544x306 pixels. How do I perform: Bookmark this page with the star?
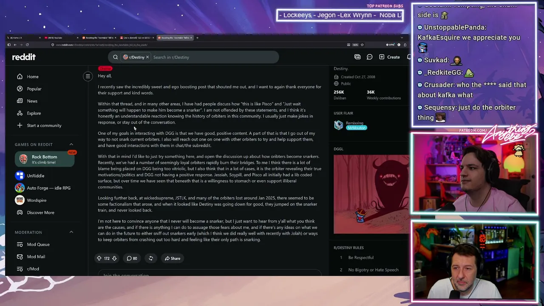coord(362,45)
